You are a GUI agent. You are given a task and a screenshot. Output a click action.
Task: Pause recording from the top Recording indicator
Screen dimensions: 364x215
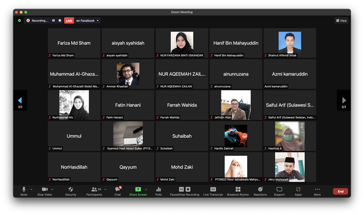coord(53,20)
